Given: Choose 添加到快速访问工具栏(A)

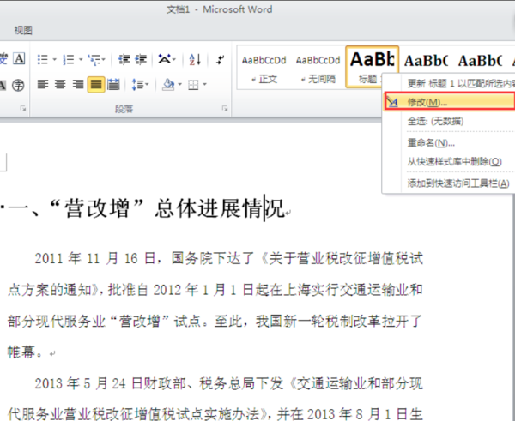Looking at the screenshot, I should click(458, 183).
